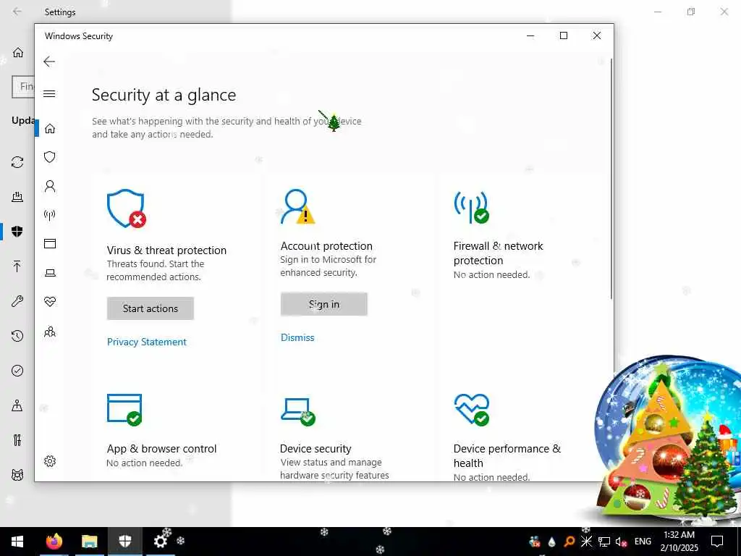Open App & browser control title
The width and height of the screenshot is (741, 556).
(161, 449)
